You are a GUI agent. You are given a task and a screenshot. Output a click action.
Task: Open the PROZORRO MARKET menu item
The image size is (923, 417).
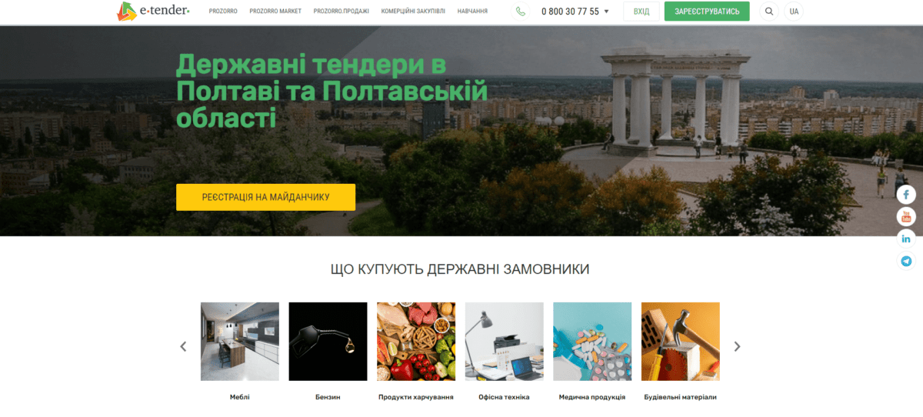click(275, 12)
